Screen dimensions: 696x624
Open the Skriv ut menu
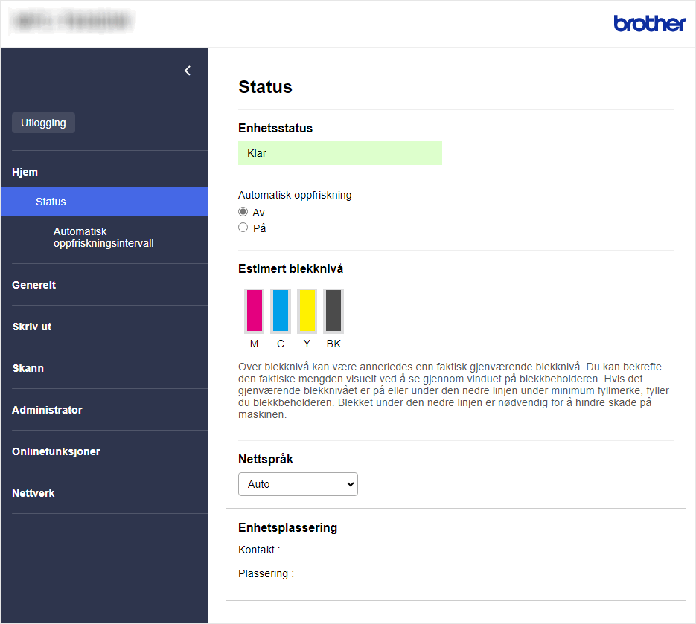32,327
